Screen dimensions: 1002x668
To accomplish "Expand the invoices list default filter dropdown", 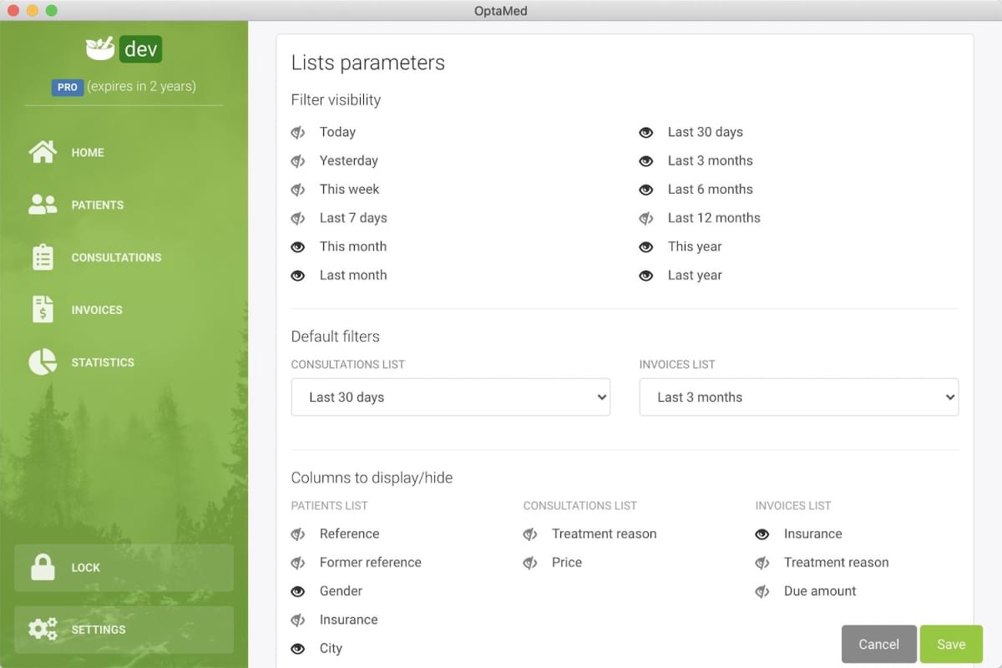I will click(798, 397).
